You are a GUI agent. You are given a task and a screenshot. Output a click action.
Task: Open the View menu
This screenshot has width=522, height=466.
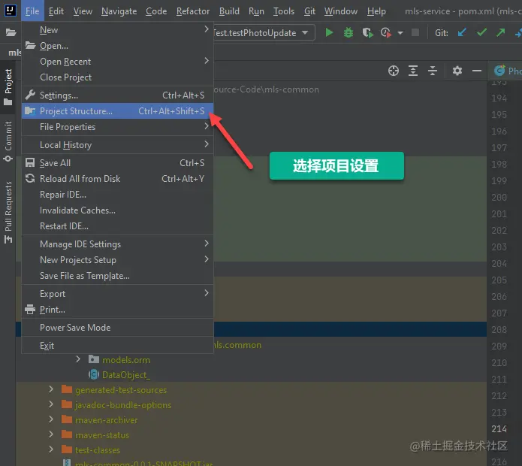(x=83, y=11)
